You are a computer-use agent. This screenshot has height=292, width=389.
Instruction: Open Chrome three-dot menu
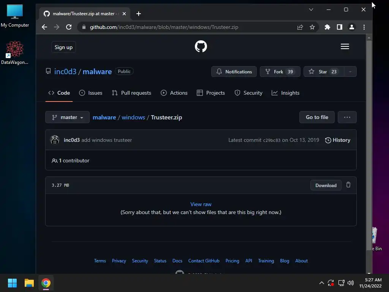(364, 27)
